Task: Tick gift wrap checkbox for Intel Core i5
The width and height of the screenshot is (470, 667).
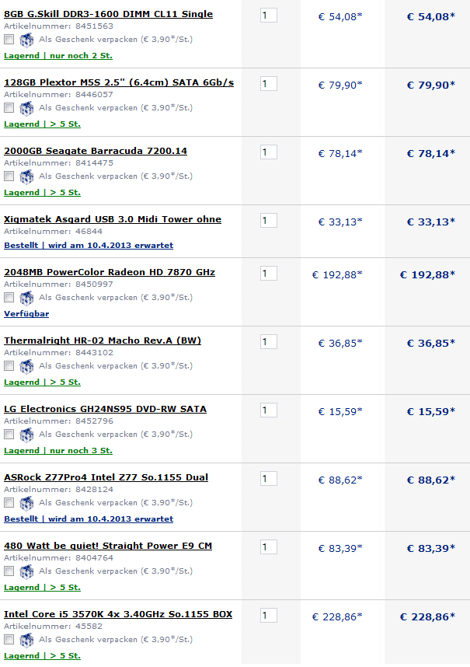Action: click(x=9, y=641)
